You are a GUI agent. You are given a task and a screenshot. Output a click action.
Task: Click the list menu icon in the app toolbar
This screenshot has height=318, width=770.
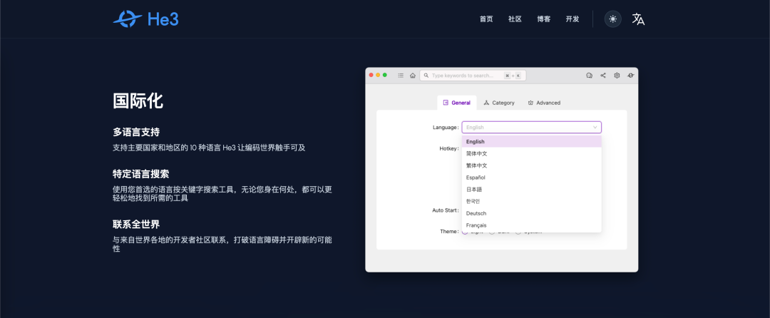[x=401, y=76]
